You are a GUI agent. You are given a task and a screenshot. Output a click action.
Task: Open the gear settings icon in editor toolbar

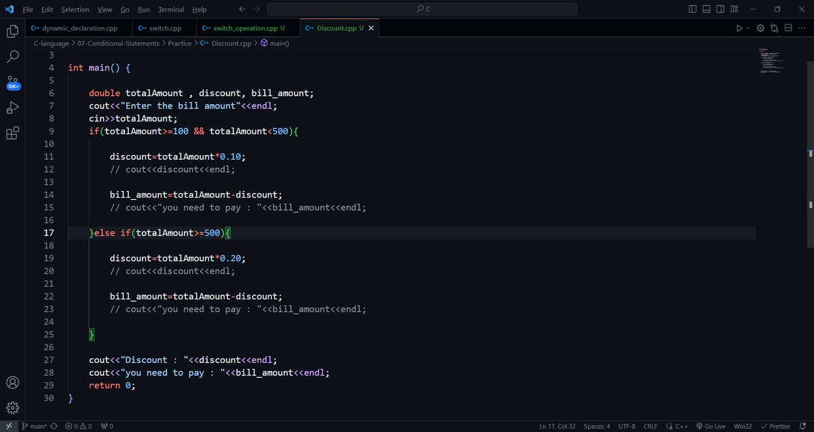(760, 28)
